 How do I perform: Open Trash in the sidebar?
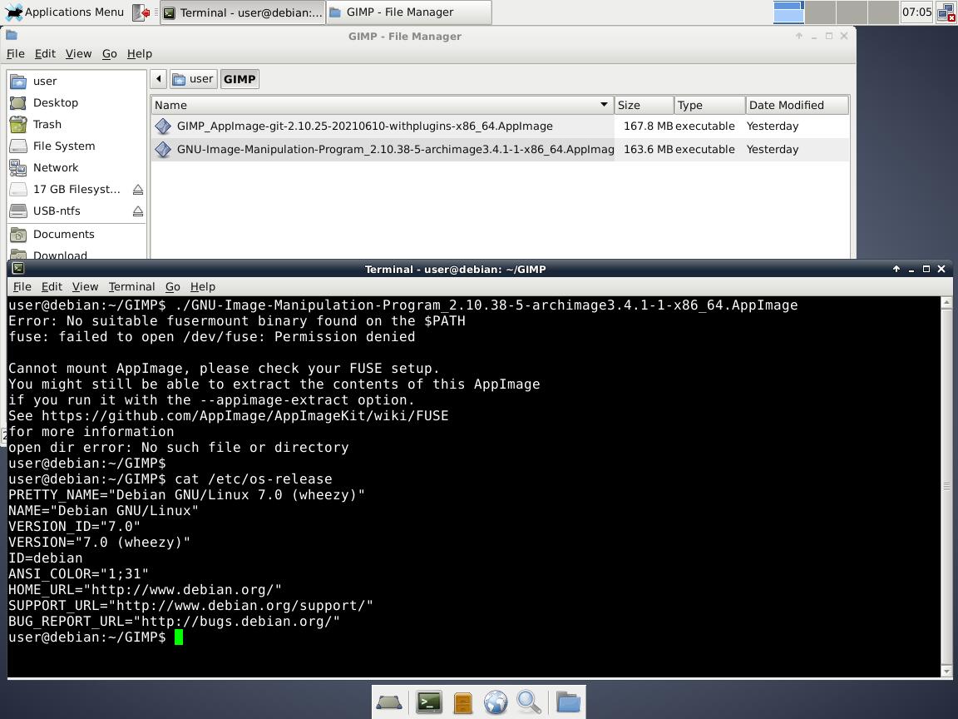tap(77, 124)
